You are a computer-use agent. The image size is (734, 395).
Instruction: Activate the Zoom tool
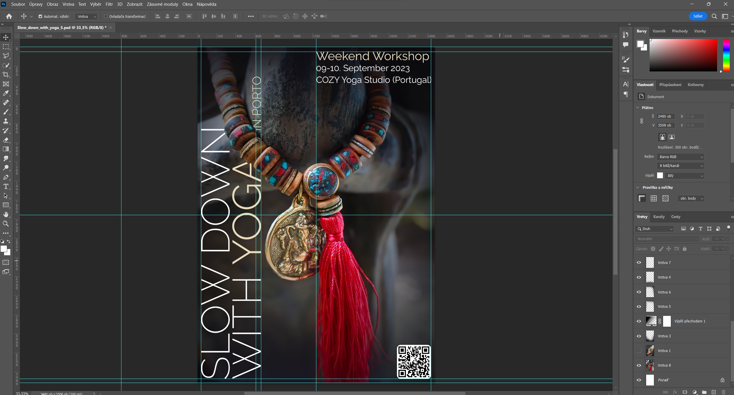click(x=6, y=224)
